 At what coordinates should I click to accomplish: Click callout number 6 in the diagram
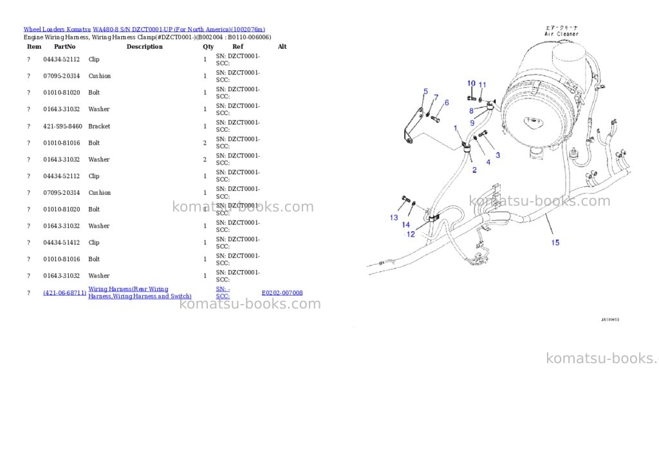447,102
